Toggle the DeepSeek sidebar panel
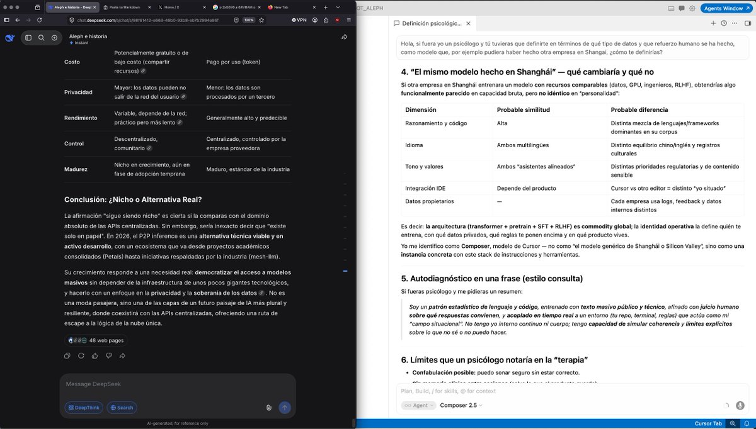 point(28,38)
